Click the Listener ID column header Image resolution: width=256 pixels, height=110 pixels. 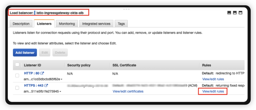pyautogui.click(x=32, y=65)
